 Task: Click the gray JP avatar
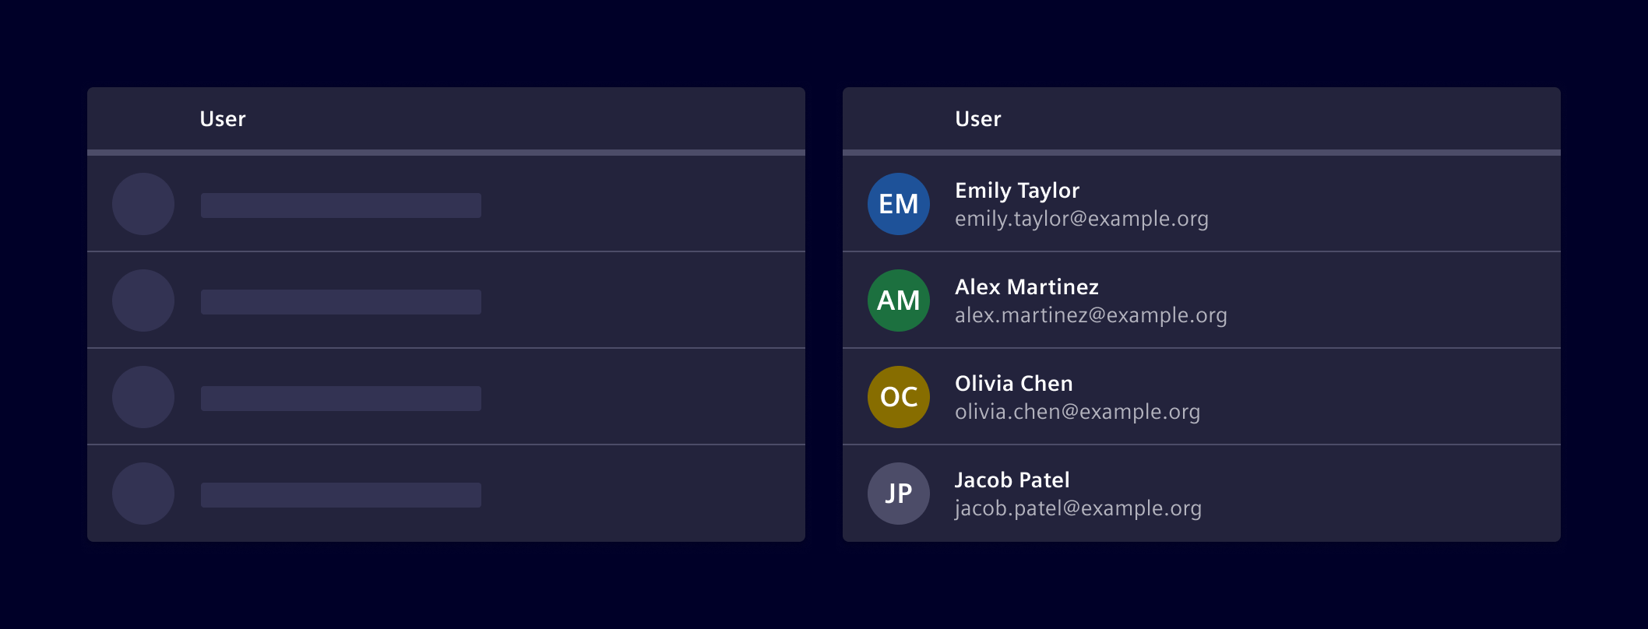click(898, 494)
